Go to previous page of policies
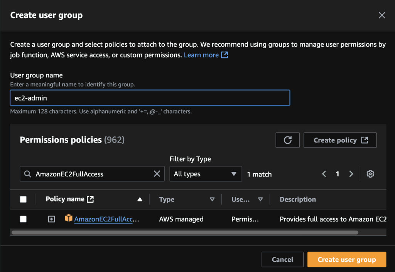 324,174
